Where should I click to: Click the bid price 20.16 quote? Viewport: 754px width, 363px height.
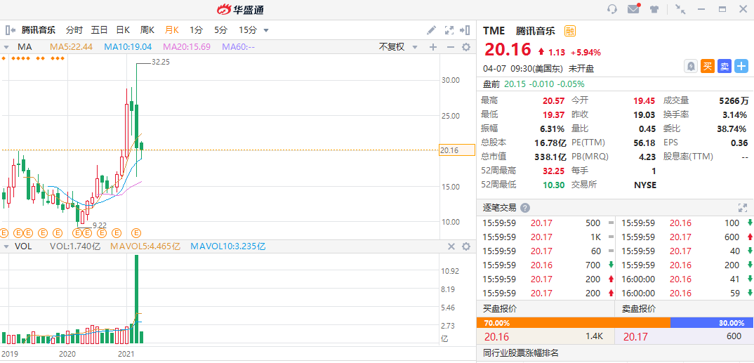point(497,336)
